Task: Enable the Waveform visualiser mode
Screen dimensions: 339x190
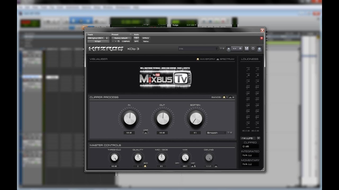Action: (198, 59)
